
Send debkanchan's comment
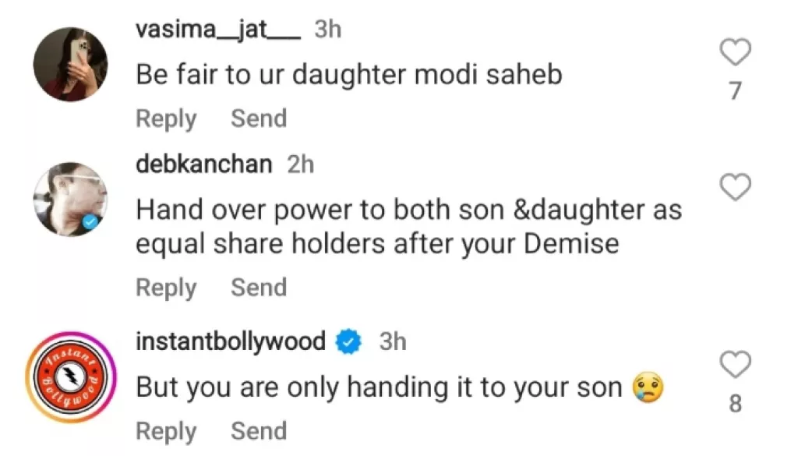[x=258, y=287]
